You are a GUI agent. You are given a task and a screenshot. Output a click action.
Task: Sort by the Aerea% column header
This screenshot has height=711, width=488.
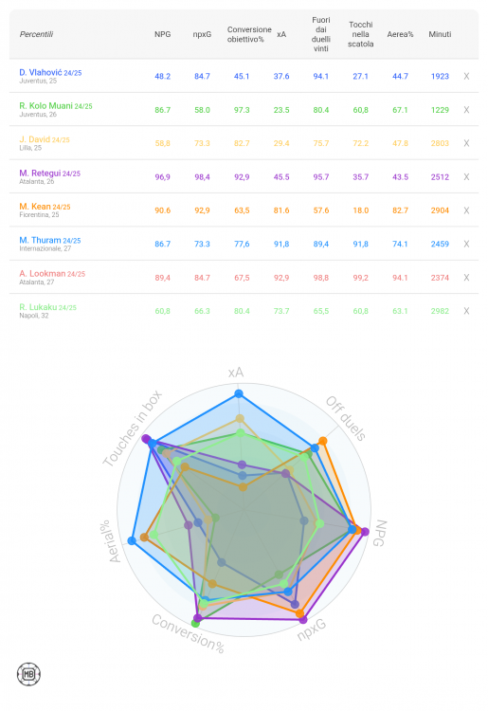click(x=400, y=34)
